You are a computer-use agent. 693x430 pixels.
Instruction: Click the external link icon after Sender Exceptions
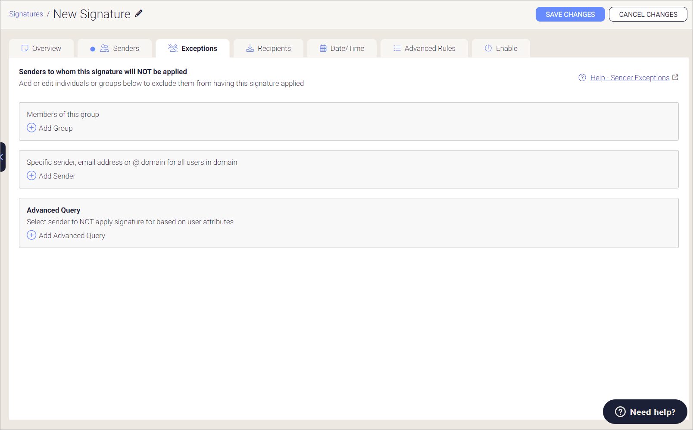[675, 77]
